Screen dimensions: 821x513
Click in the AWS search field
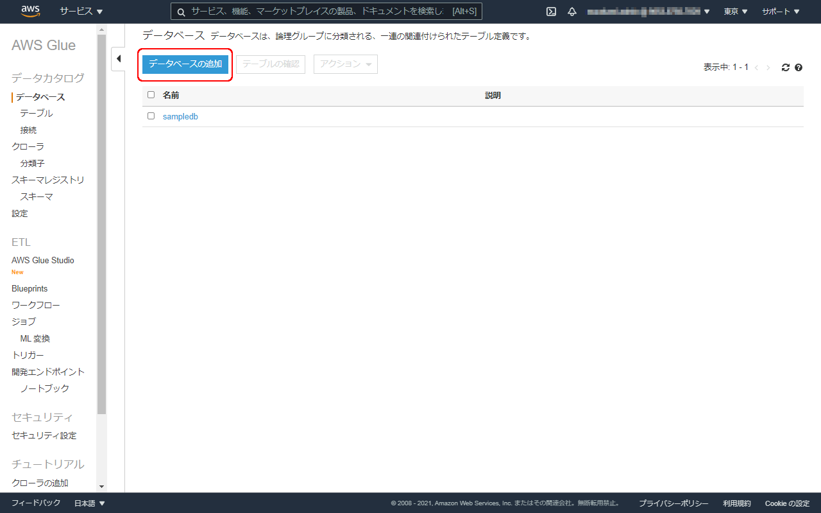326,12
